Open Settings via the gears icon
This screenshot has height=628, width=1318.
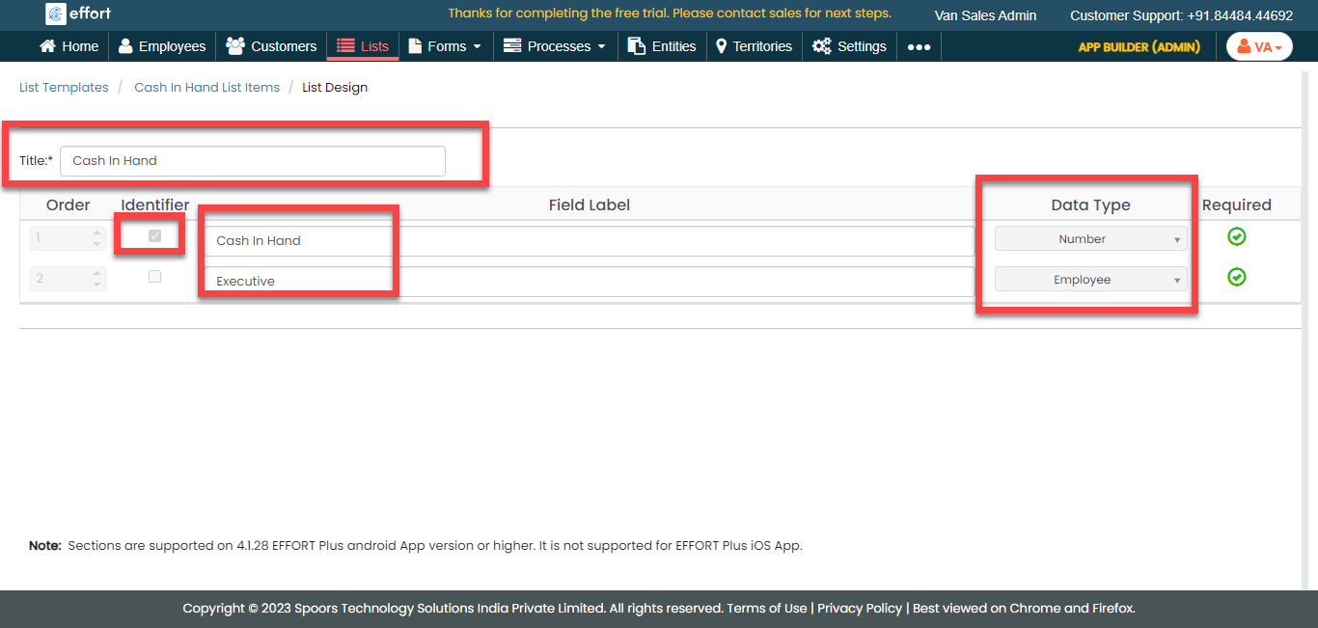coord(821,46)
